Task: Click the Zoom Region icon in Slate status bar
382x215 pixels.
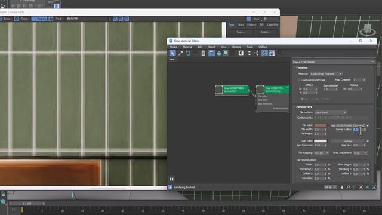Action: click(355, 187)
